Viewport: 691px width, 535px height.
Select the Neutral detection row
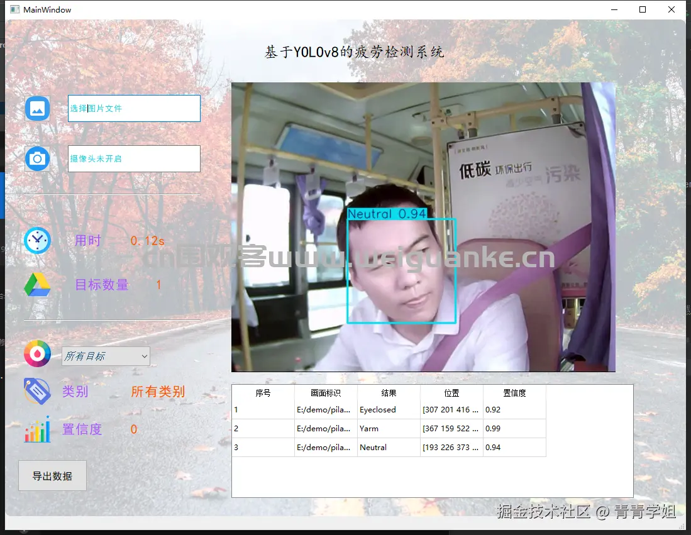point(388,447)
